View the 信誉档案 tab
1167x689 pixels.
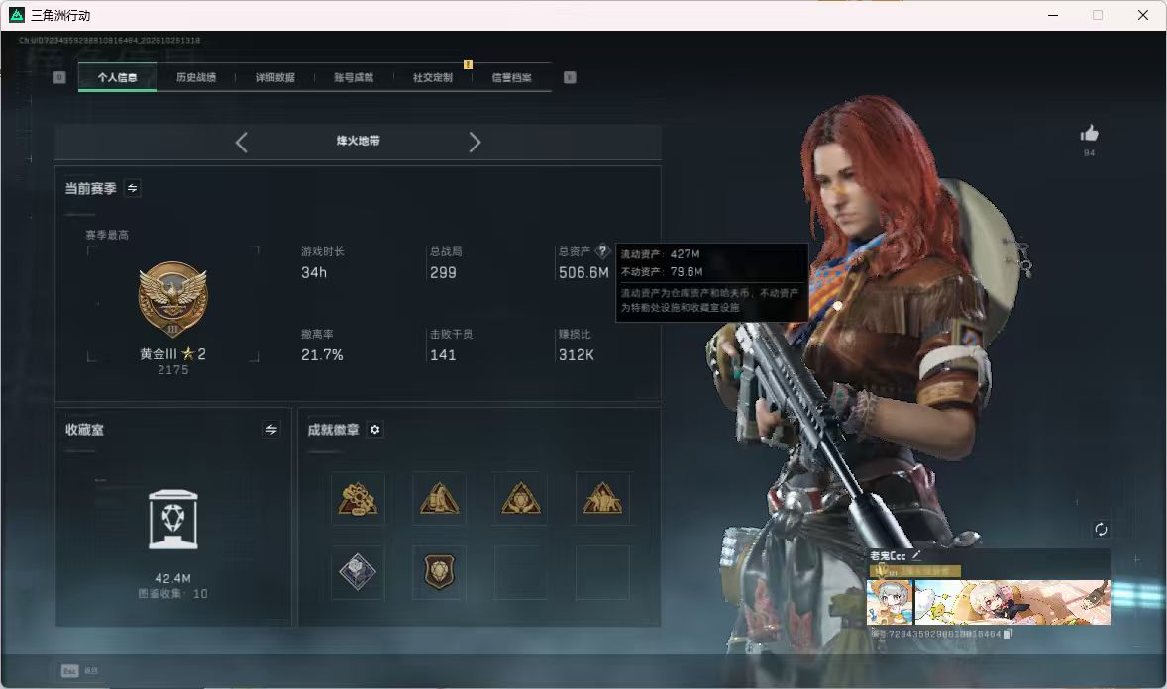(x=511, y=77)
